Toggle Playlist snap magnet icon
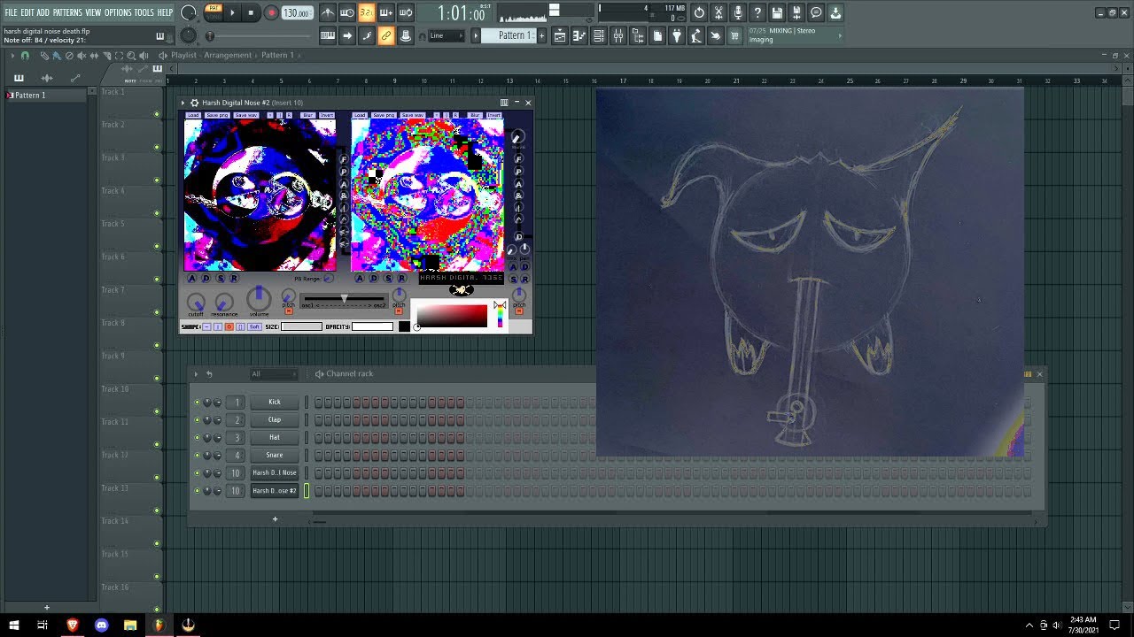The height and width of the screenshot is (637, 1134). coord(25,56)
